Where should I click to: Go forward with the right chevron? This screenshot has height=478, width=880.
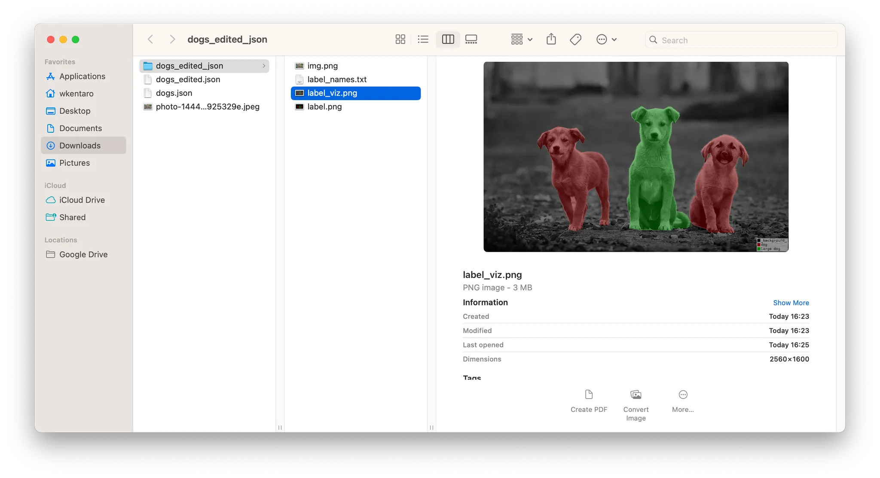[x=172, y=40]
